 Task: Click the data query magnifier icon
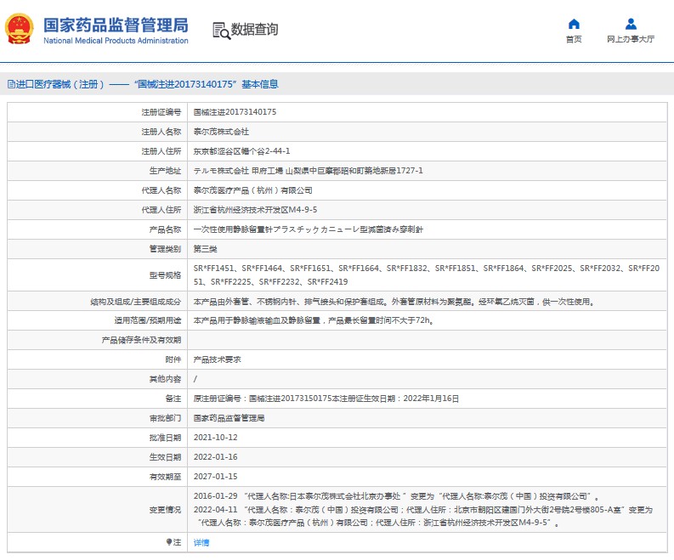tap(221, 31)
